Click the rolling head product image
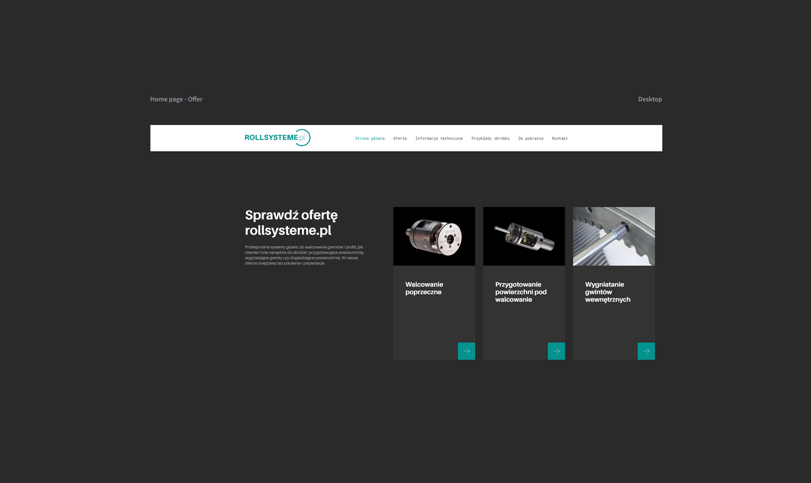 (x=434, y=236)
